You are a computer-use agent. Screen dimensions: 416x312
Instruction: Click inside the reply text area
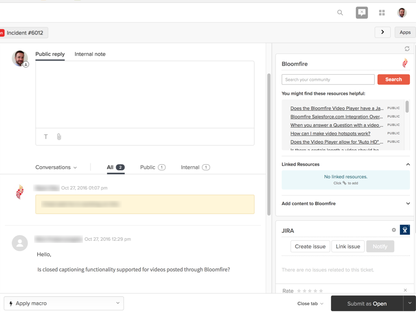click(x=145, y=94)
